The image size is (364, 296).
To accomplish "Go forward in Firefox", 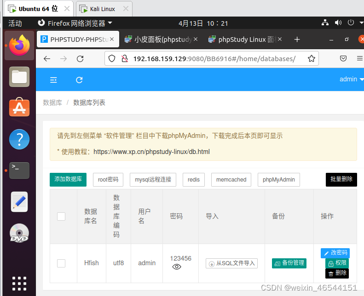I will coord(64,59).
